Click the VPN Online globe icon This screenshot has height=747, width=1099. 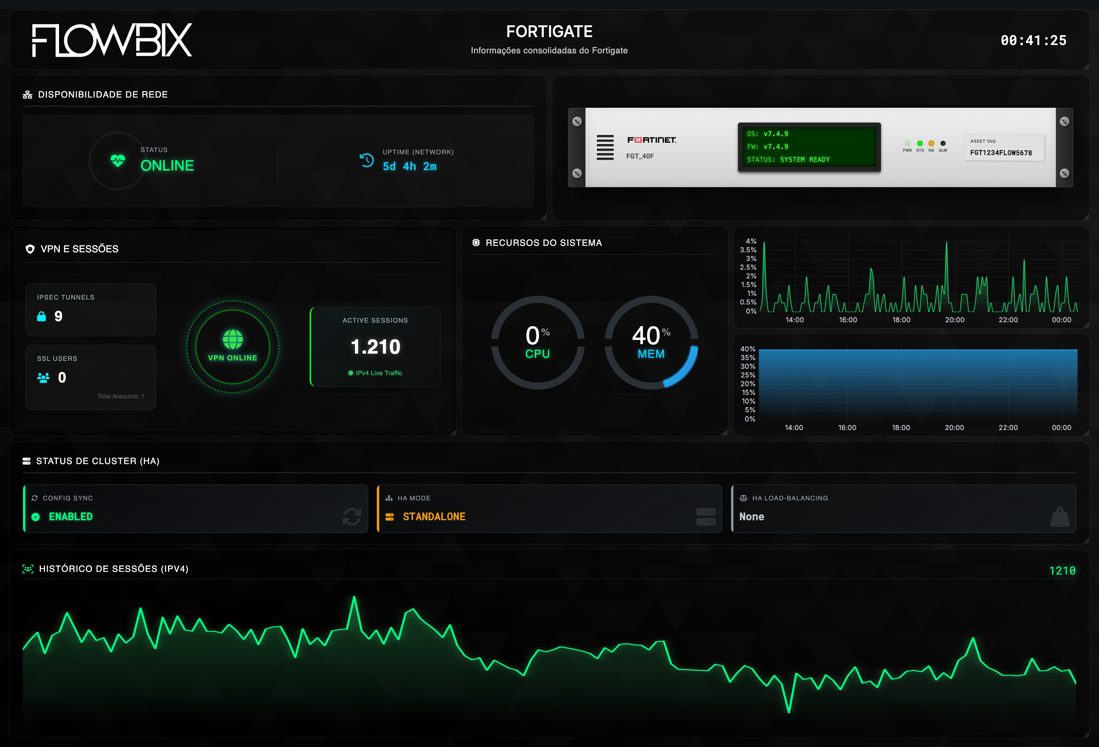tap(233, 339)
